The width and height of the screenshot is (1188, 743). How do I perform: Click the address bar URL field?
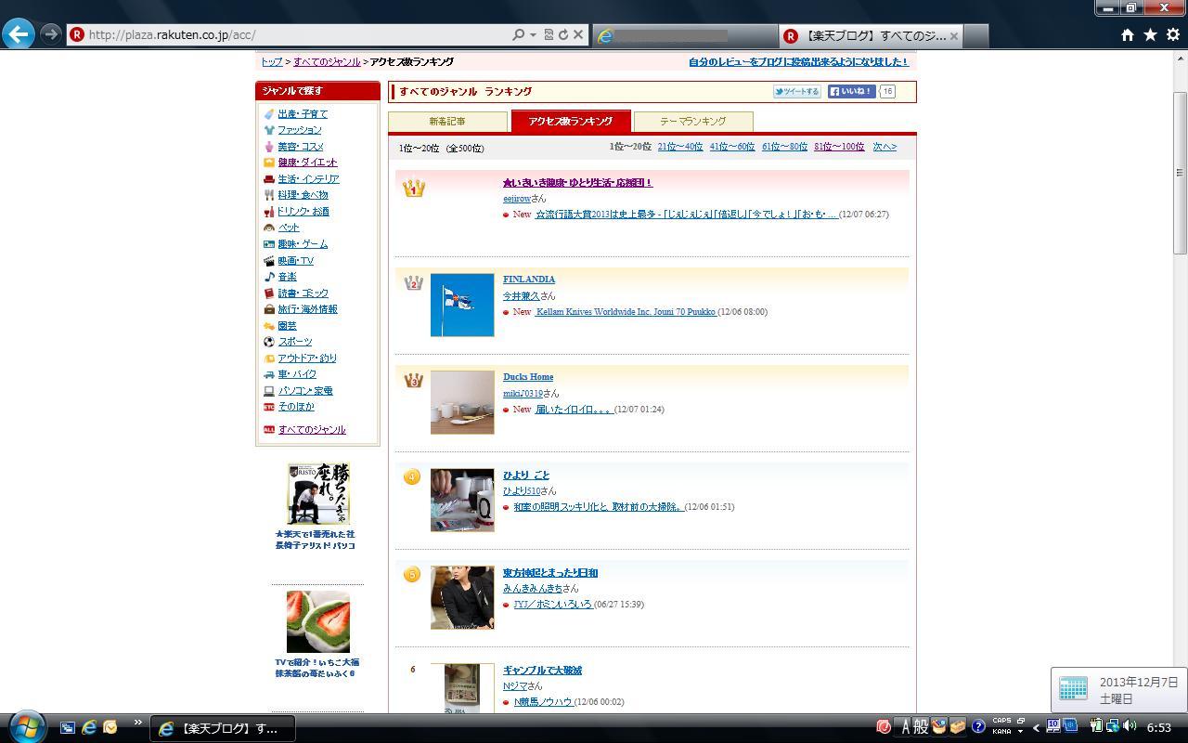coord(297,35)
